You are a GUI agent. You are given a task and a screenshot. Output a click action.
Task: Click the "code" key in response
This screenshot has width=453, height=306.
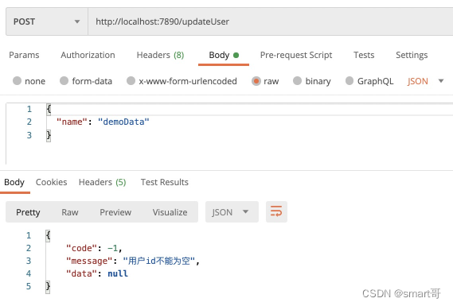82,248
